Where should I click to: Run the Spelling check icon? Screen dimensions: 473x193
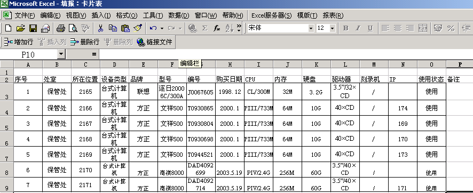coord(85,28)
